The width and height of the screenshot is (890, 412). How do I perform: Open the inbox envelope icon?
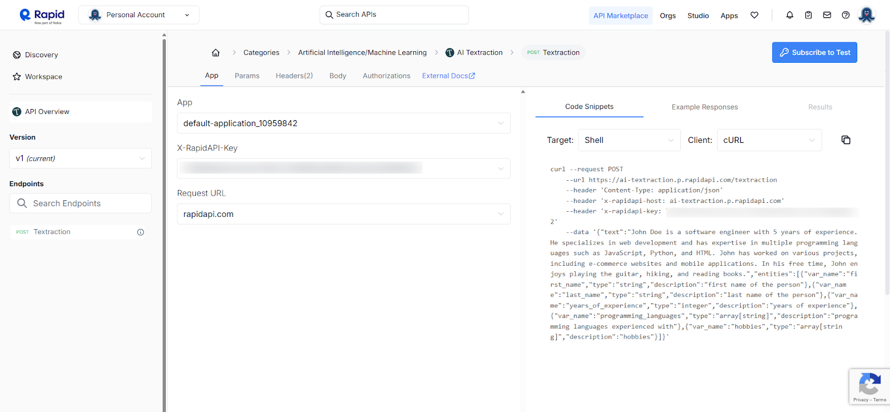(x=827, y=15)
